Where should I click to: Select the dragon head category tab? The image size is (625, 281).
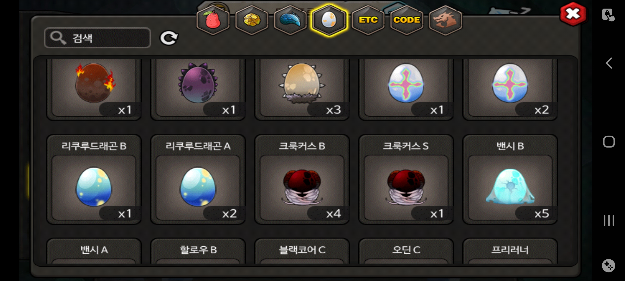tap(445, 20)
